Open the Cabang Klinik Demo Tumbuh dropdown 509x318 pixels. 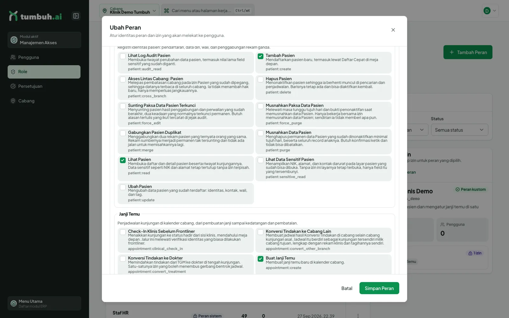coord(129,11)
